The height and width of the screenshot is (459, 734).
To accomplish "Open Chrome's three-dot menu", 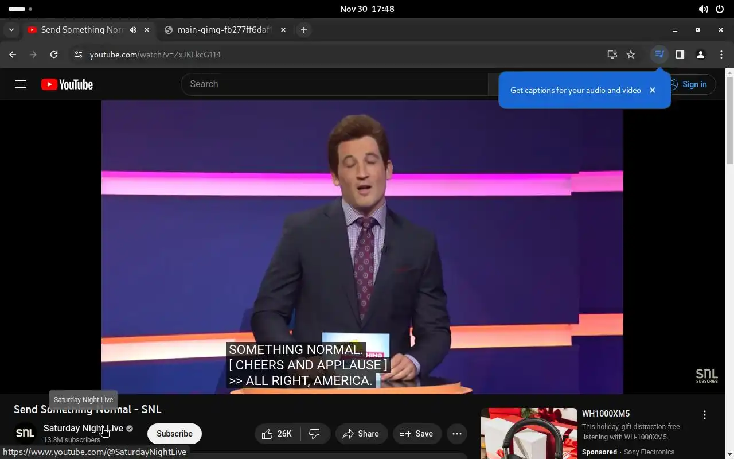I will point(721,55).
